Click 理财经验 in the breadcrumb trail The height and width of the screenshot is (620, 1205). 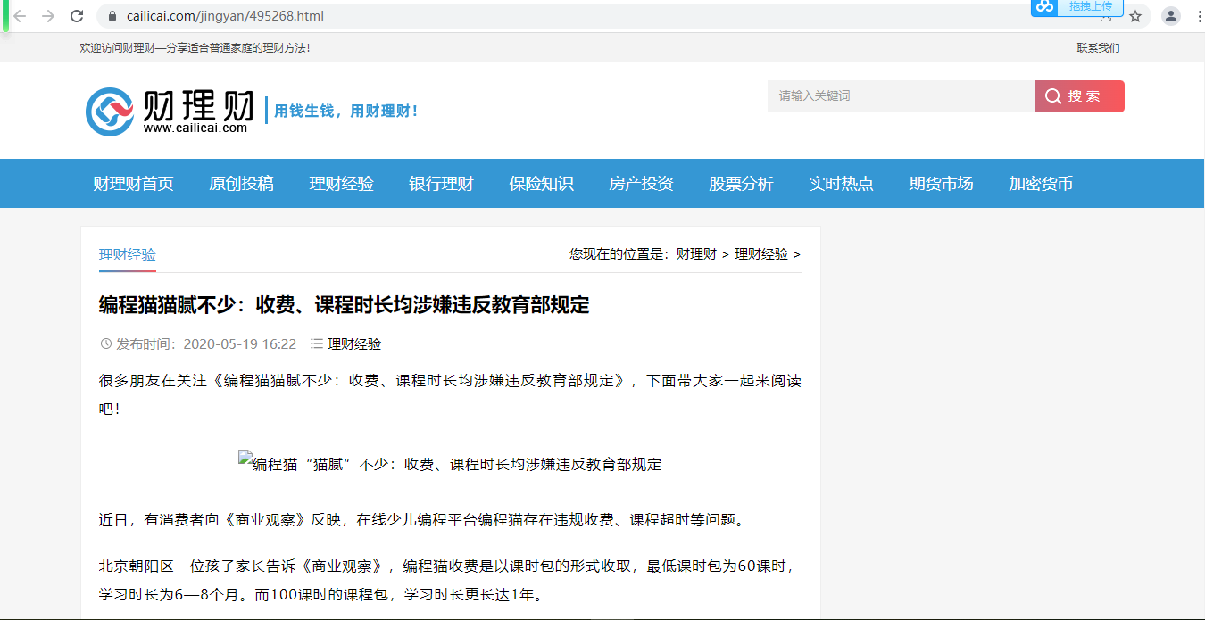(761, 254)
